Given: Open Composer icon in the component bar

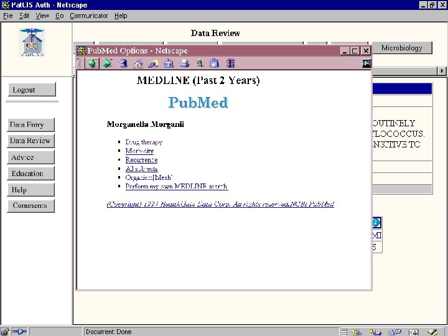Looking at the screenshot, I should coord(432,332).
